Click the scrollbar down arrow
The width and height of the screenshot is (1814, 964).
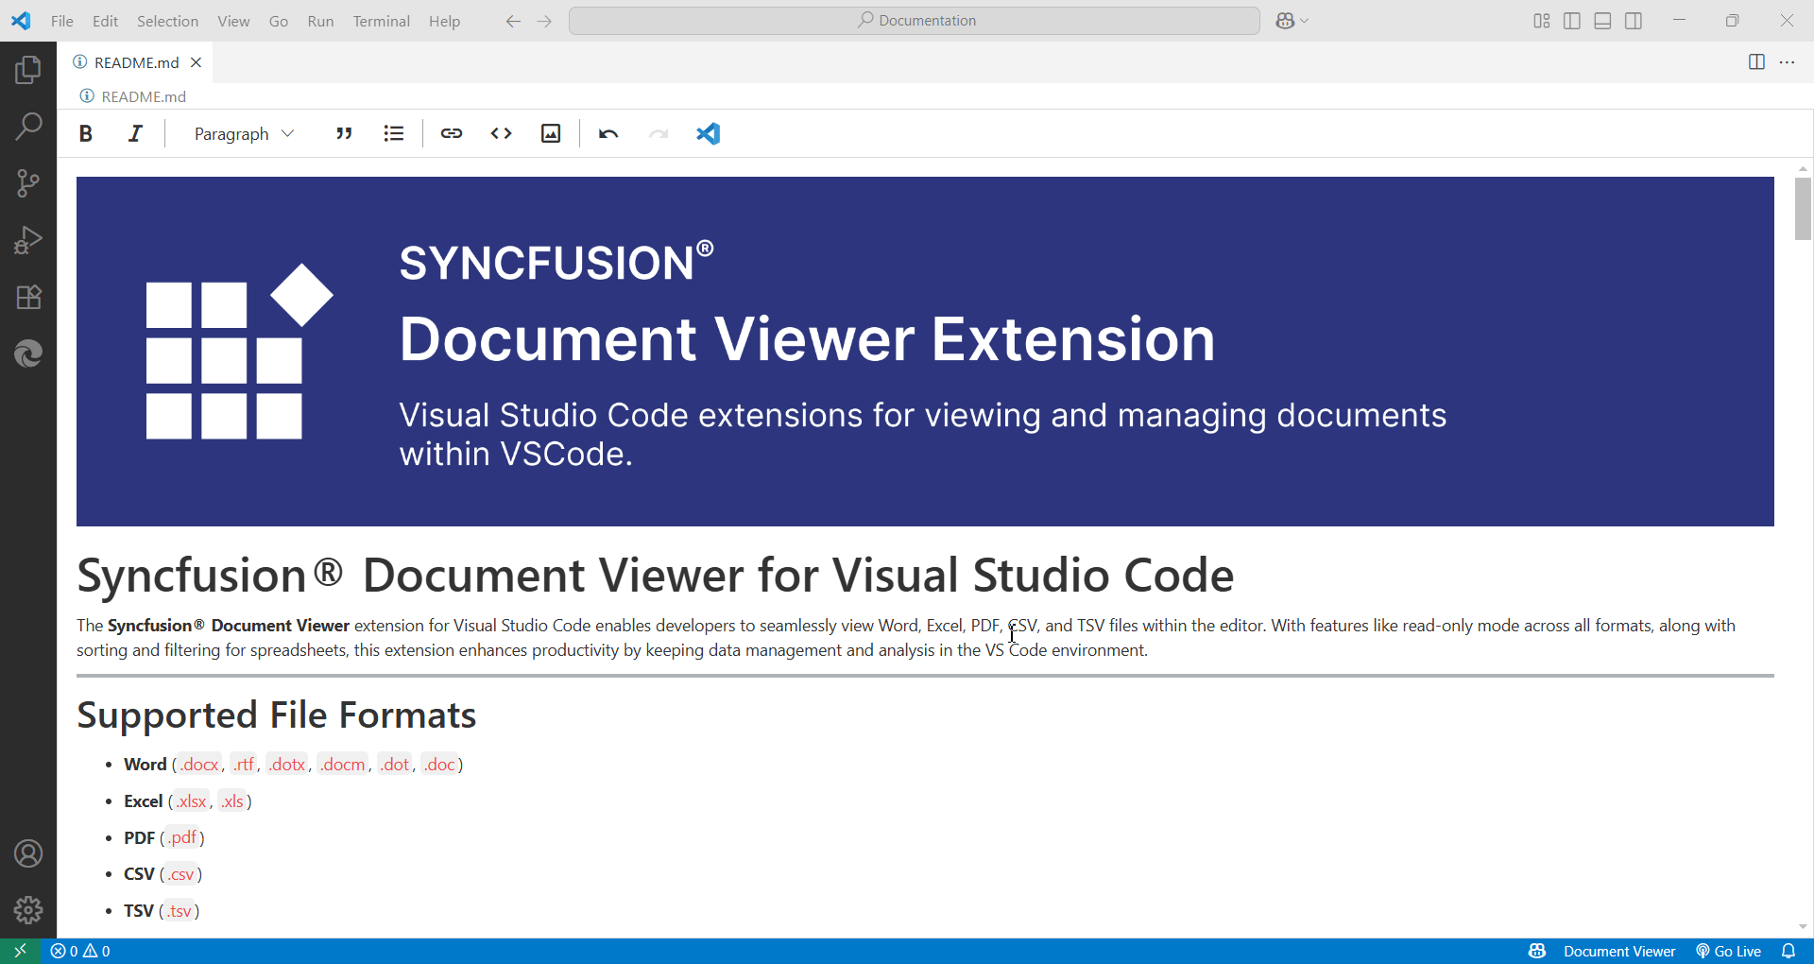pyautogui.click(x=1803, y=927)
